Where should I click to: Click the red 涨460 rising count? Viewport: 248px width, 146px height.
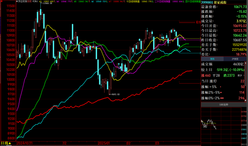coord(206,75)
